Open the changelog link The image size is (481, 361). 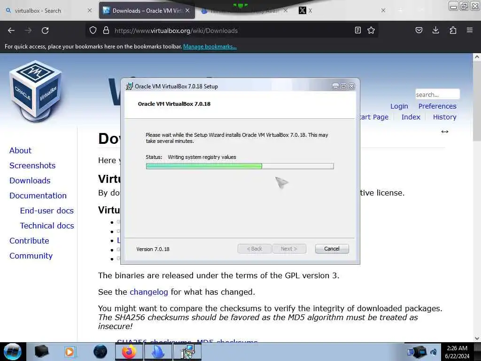149,292
